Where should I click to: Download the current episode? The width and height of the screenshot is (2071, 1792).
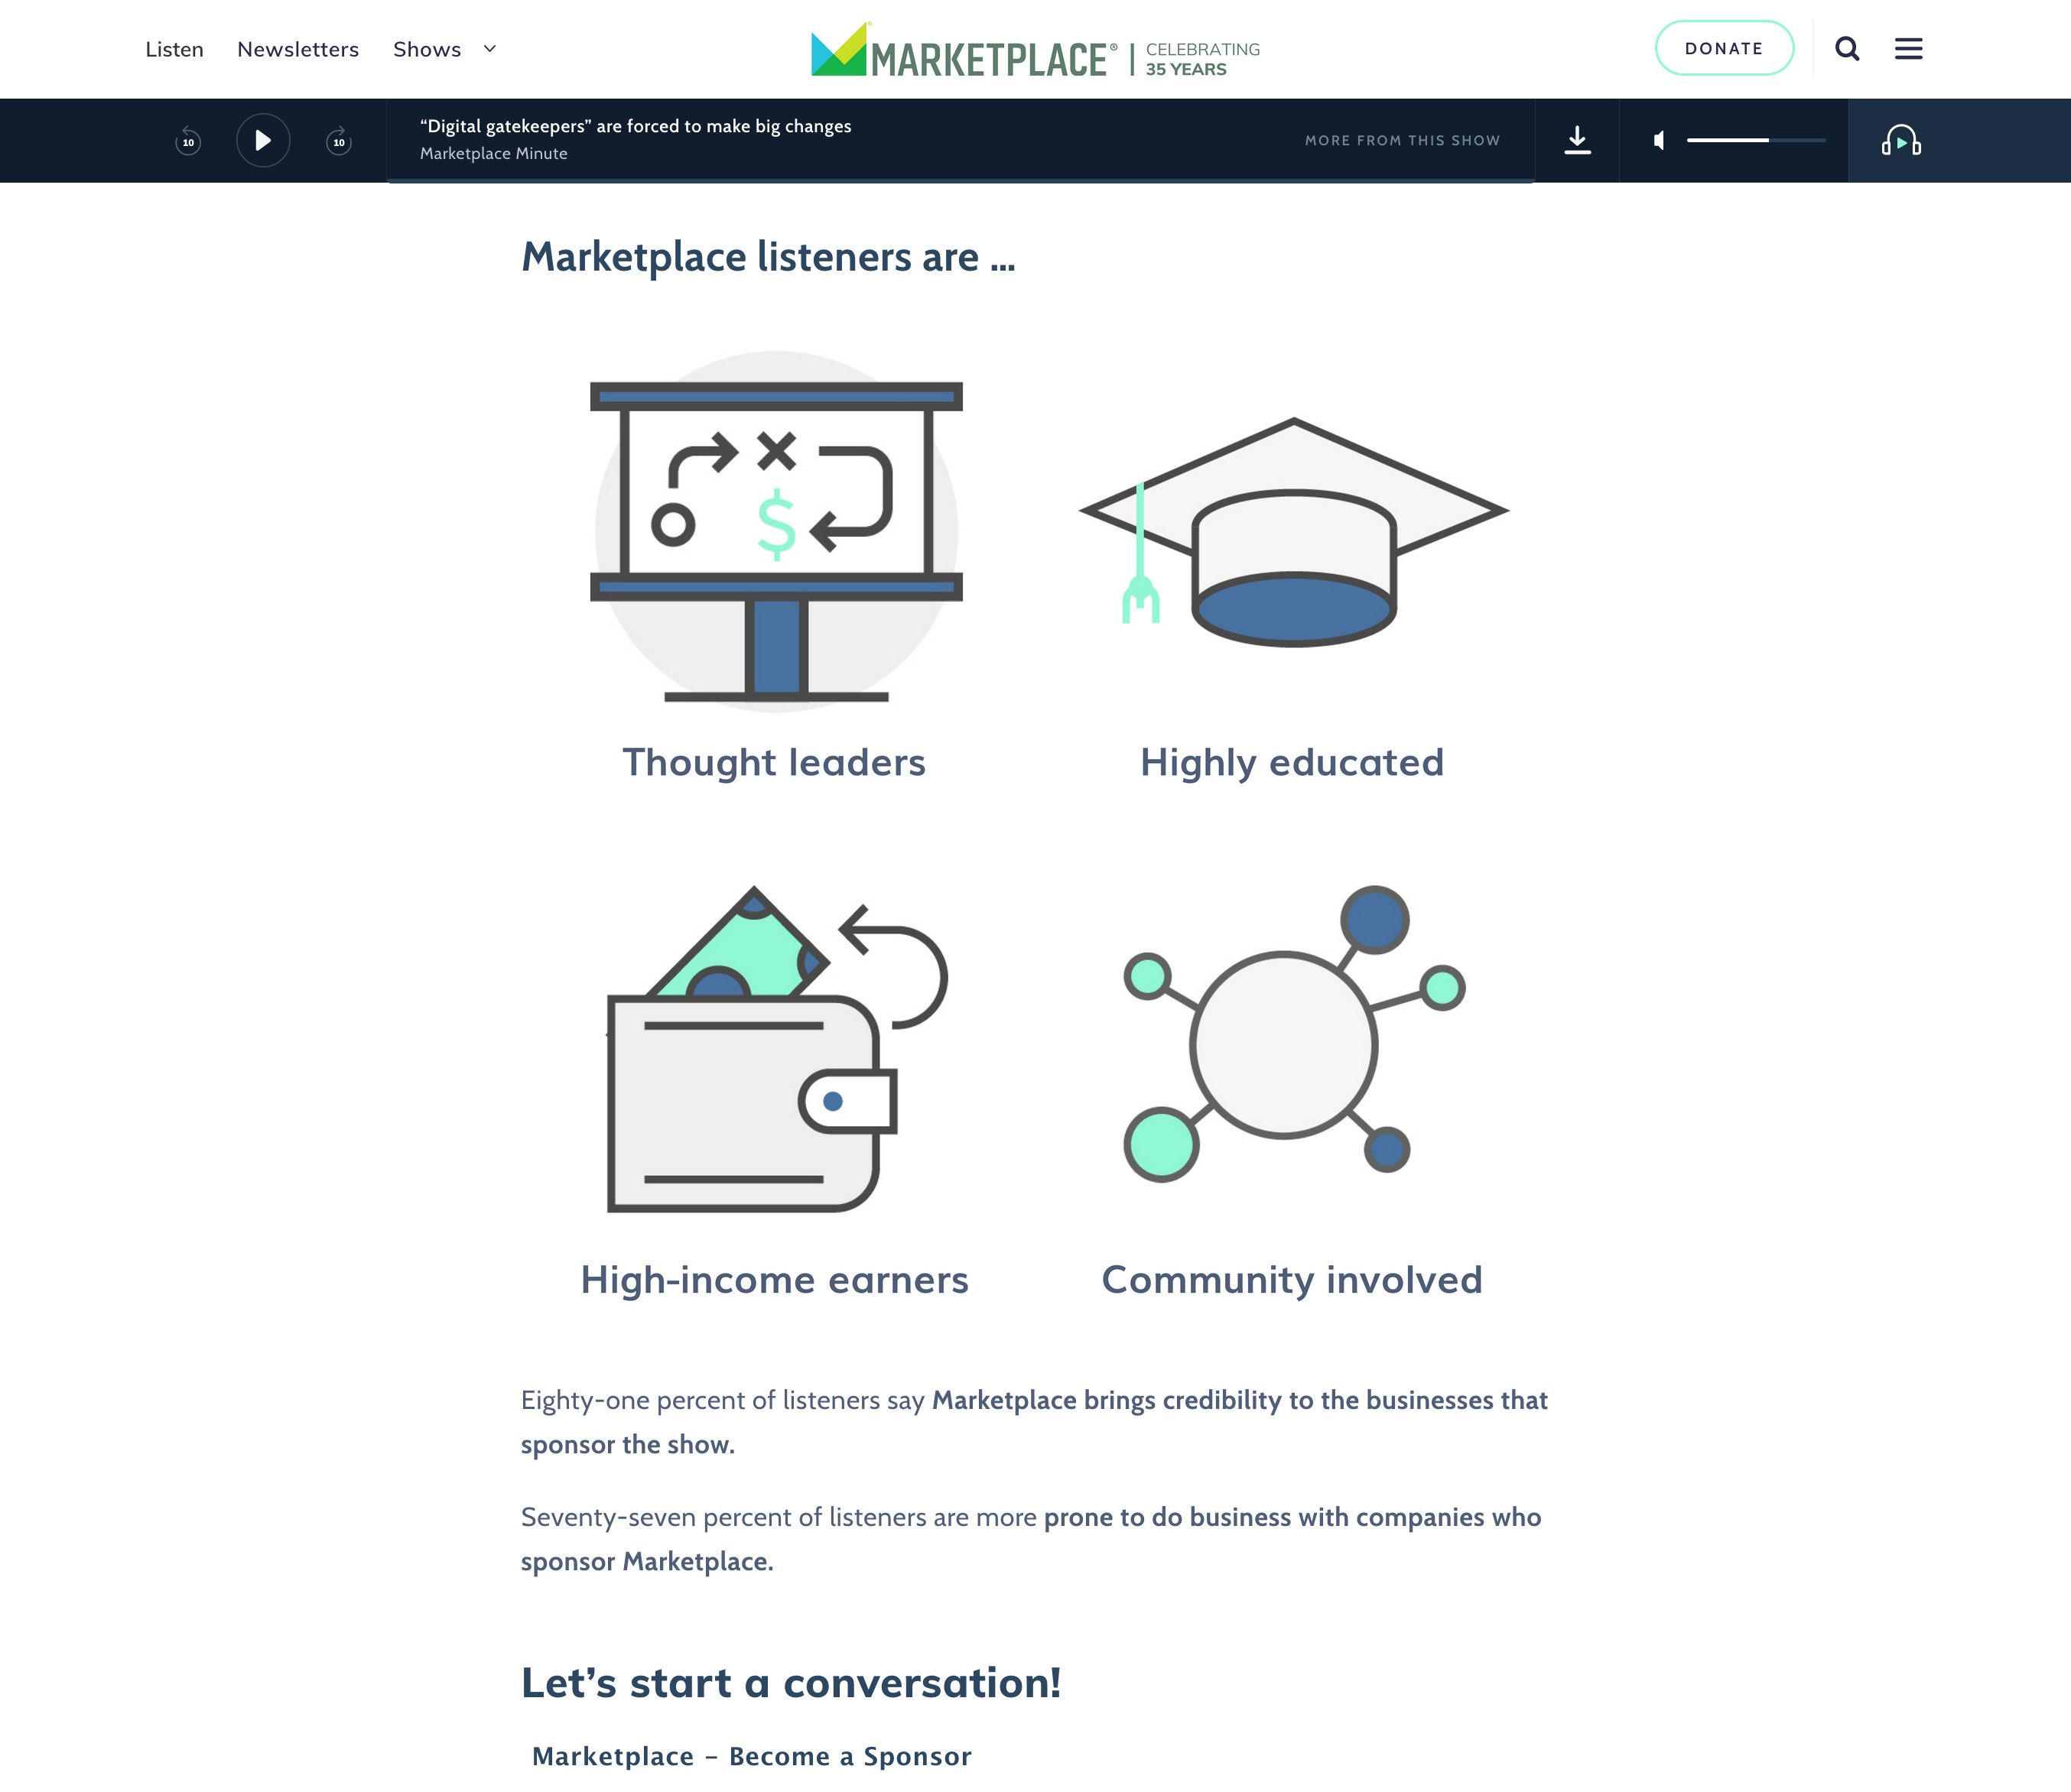coord(1577,140)
